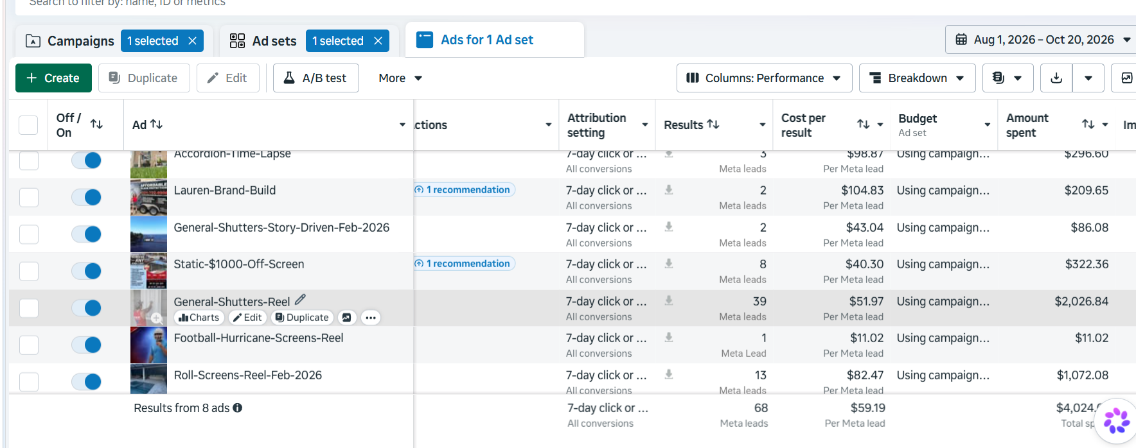
Task: Open General-Shutters-Story-Driven-Feb-2026 thumbnail
Action: pyautogui.click(x=148, y=234)
